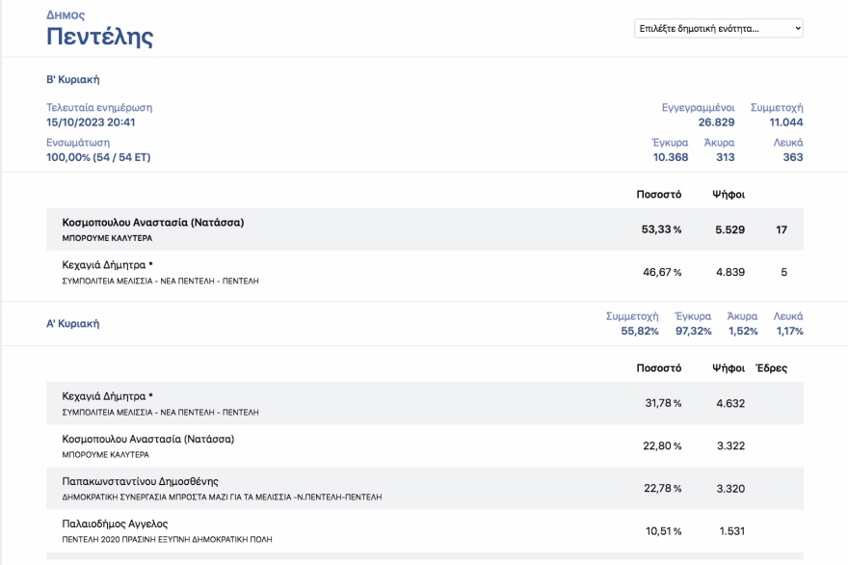This screenshot has height=565, width=848.
Task: Click the integration value '100,00% (54 / 54 ET)'
Action: click(x=98, y=157)
